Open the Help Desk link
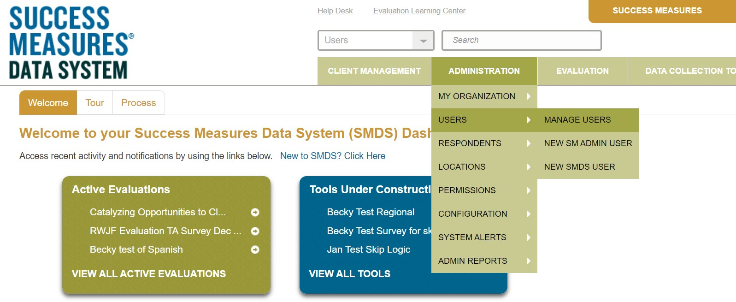 [x=335, y=11]
